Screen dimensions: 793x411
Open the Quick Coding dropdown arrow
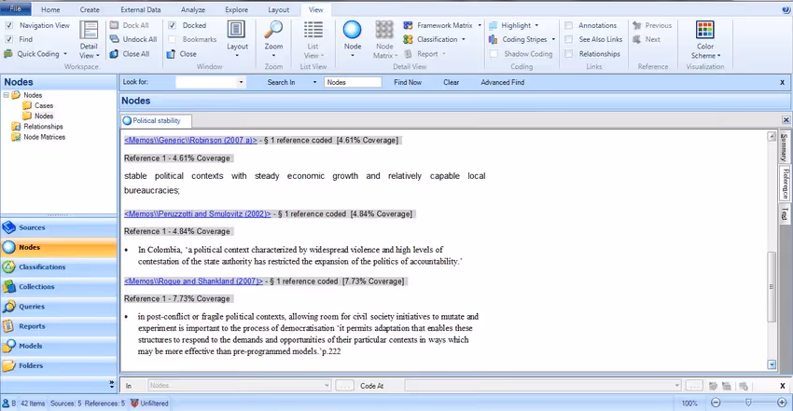[65, 53]
